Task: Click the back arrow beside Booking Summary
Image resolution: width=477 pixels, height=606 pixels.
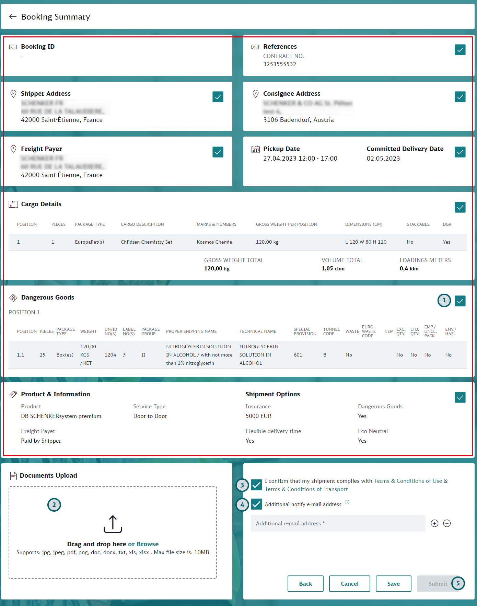Action: coord(13,16)
